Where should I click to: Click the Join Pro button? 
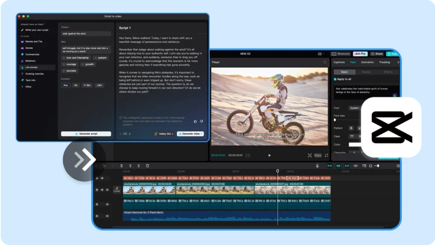(x=359, y=54)
